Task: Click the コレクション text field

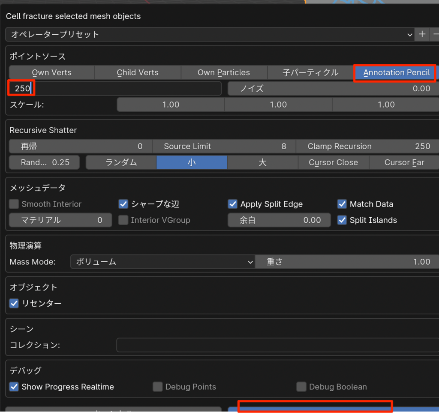Action: pos(277,345)
